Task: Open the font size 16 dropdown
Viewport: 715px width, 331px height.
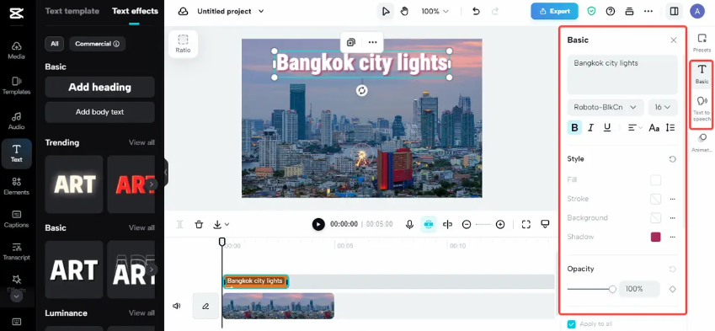Action: pyautogui.click(x=663, y=107)
